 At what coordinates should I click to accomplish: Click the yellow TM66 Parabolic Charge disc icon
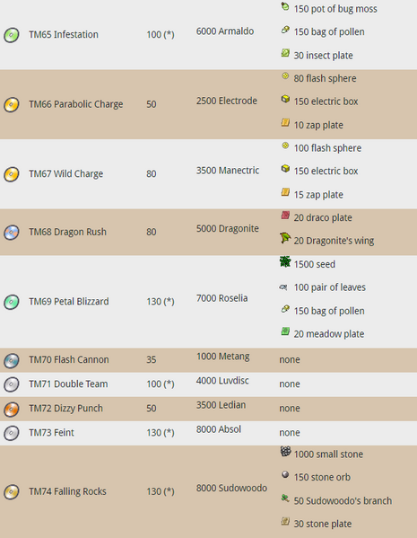point(12,105)
